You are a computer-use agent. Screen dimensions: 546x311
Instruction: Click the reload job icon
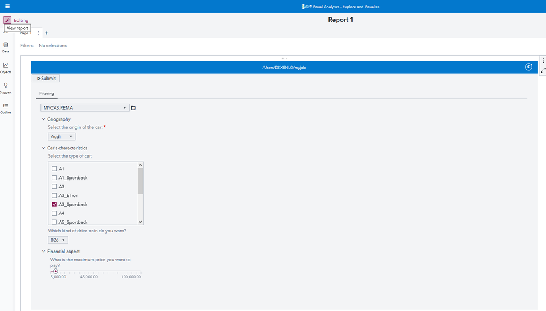tap(529, 67)
